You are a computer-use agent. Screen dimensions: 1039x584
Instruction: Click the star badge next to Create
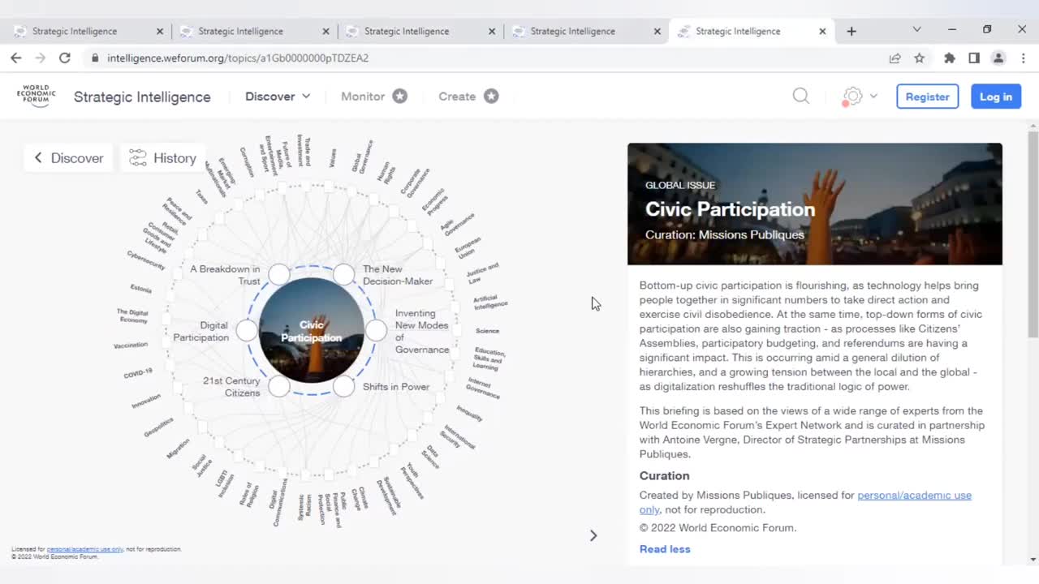(491, 96)
